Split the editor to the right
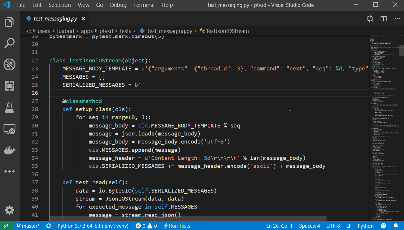Screen dimensions: 404x230 pos(384,19)
